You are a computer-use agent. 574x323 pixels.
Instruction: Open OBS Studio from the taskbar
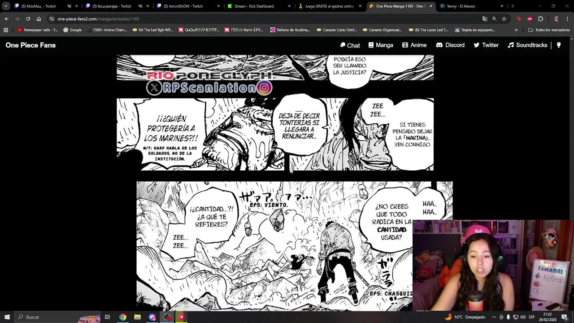(167, 317)
